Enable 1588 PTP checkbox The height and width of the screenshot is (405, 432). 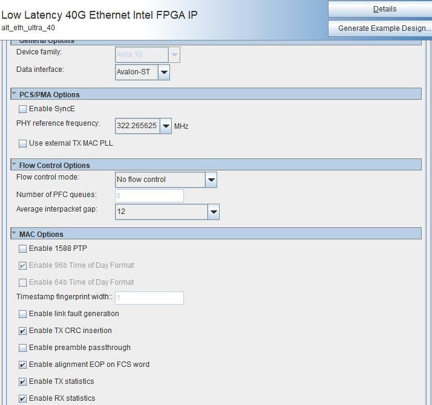pos(22,248)
